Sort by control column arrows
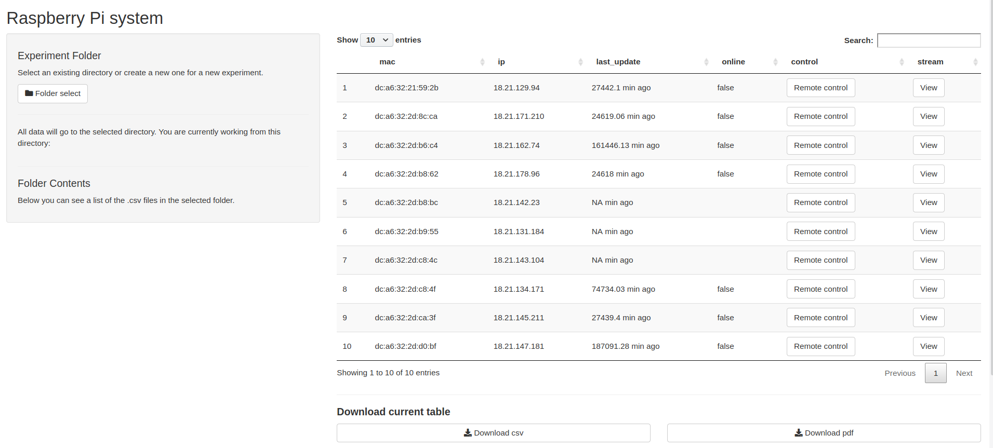 click(902, 62)
